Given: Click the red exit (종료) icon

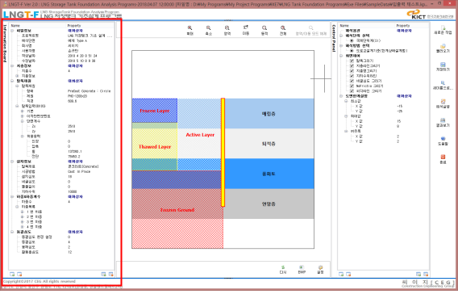Looking at the screenshot, I should point(443,157).
